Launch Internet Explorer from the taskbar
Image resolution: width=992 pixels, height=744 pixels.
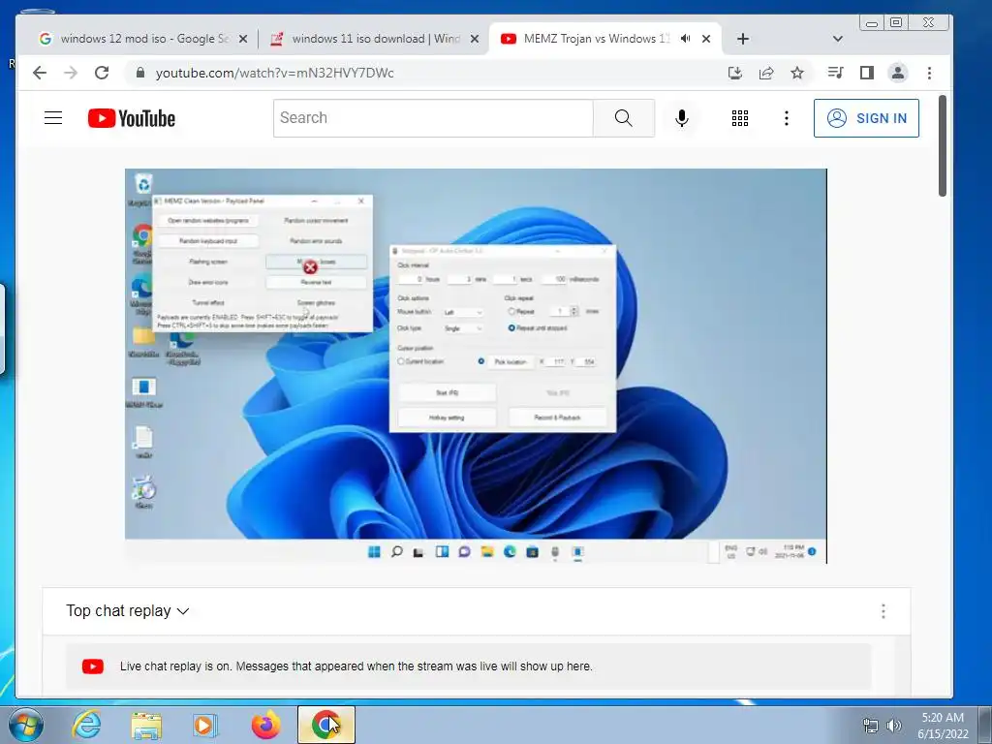(x=85, y=725)
